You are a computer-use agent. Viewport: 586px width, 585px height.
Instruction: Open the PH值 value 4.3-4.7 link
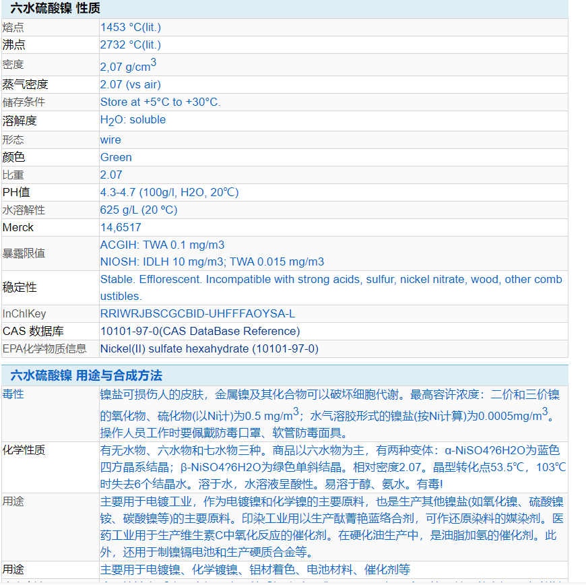pos(172,192)
